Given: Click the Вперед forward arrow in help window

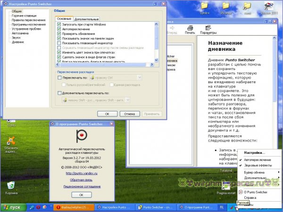Looking at the screenshot, I should point(172,30).
